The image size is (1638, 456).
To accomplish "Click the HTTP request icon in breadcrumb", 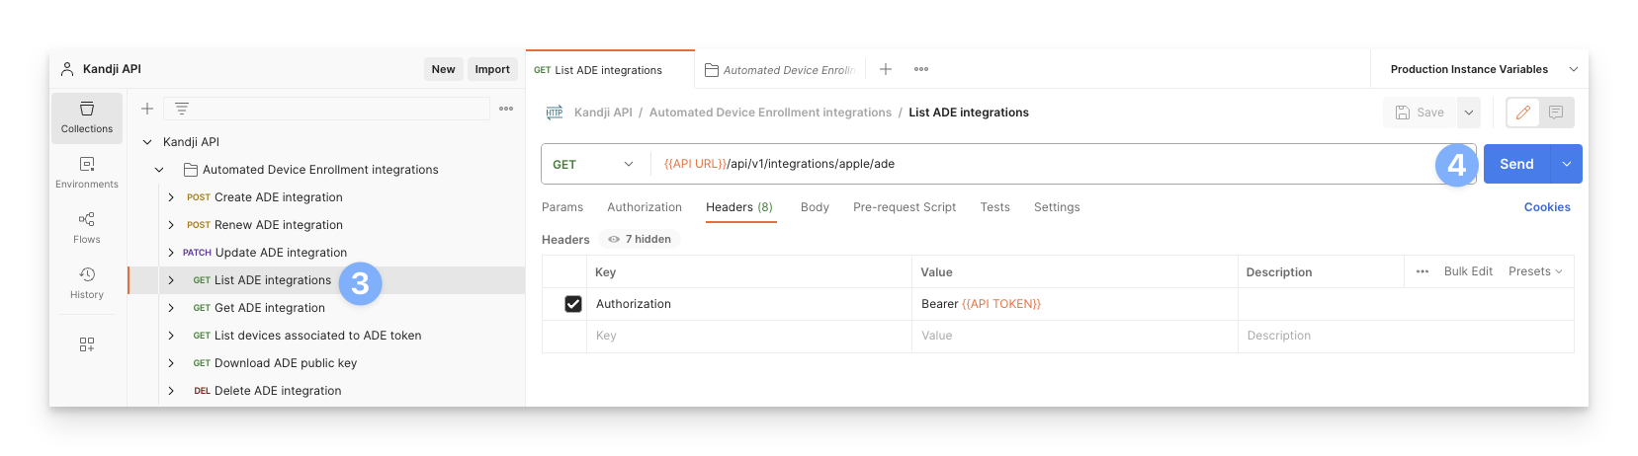I will (555, 113).
